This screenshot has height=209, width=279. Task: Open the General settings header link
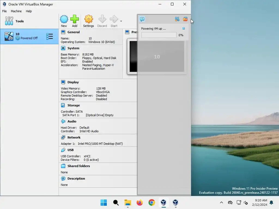coord(74,32)
